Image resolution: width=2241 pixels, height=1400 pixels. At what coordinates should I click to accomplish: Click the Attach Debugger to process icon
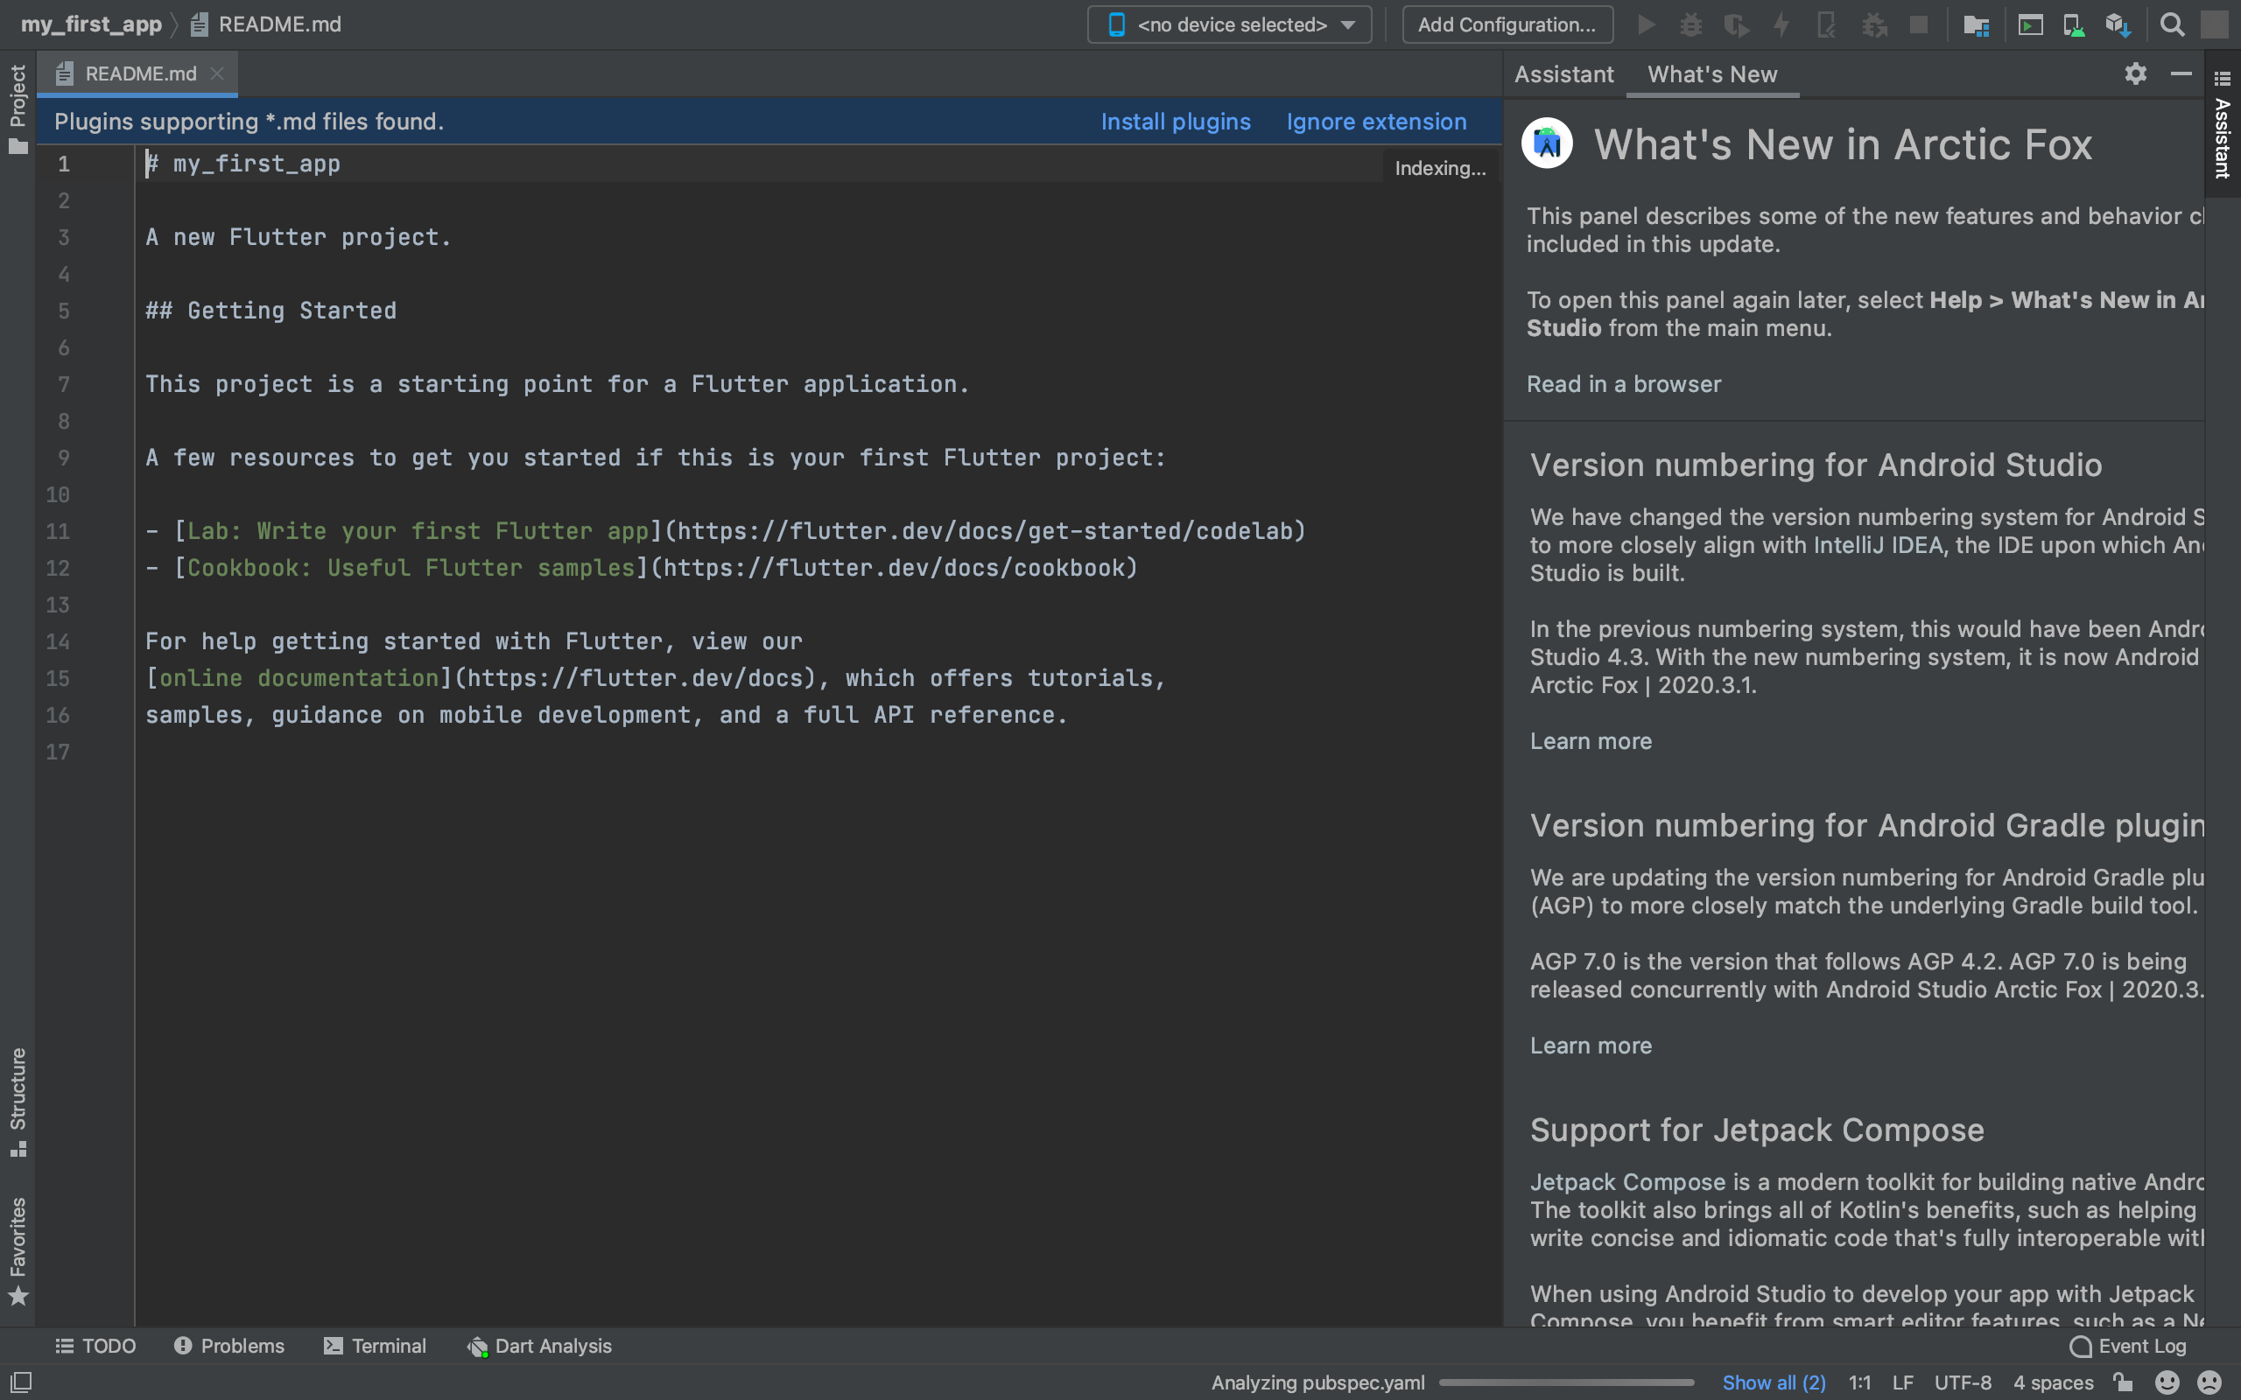1873,25
